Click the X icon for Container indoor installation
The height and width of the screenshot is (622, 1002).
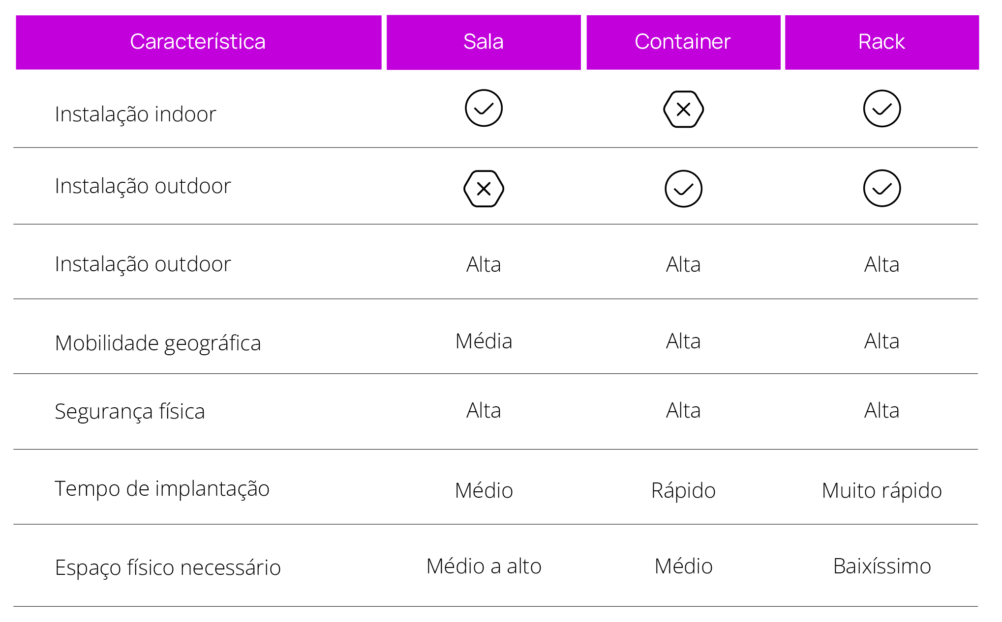683,109
